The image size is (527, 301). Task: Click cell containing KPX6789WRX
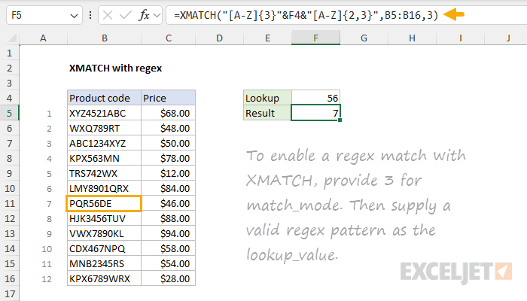tap(104, 279)
